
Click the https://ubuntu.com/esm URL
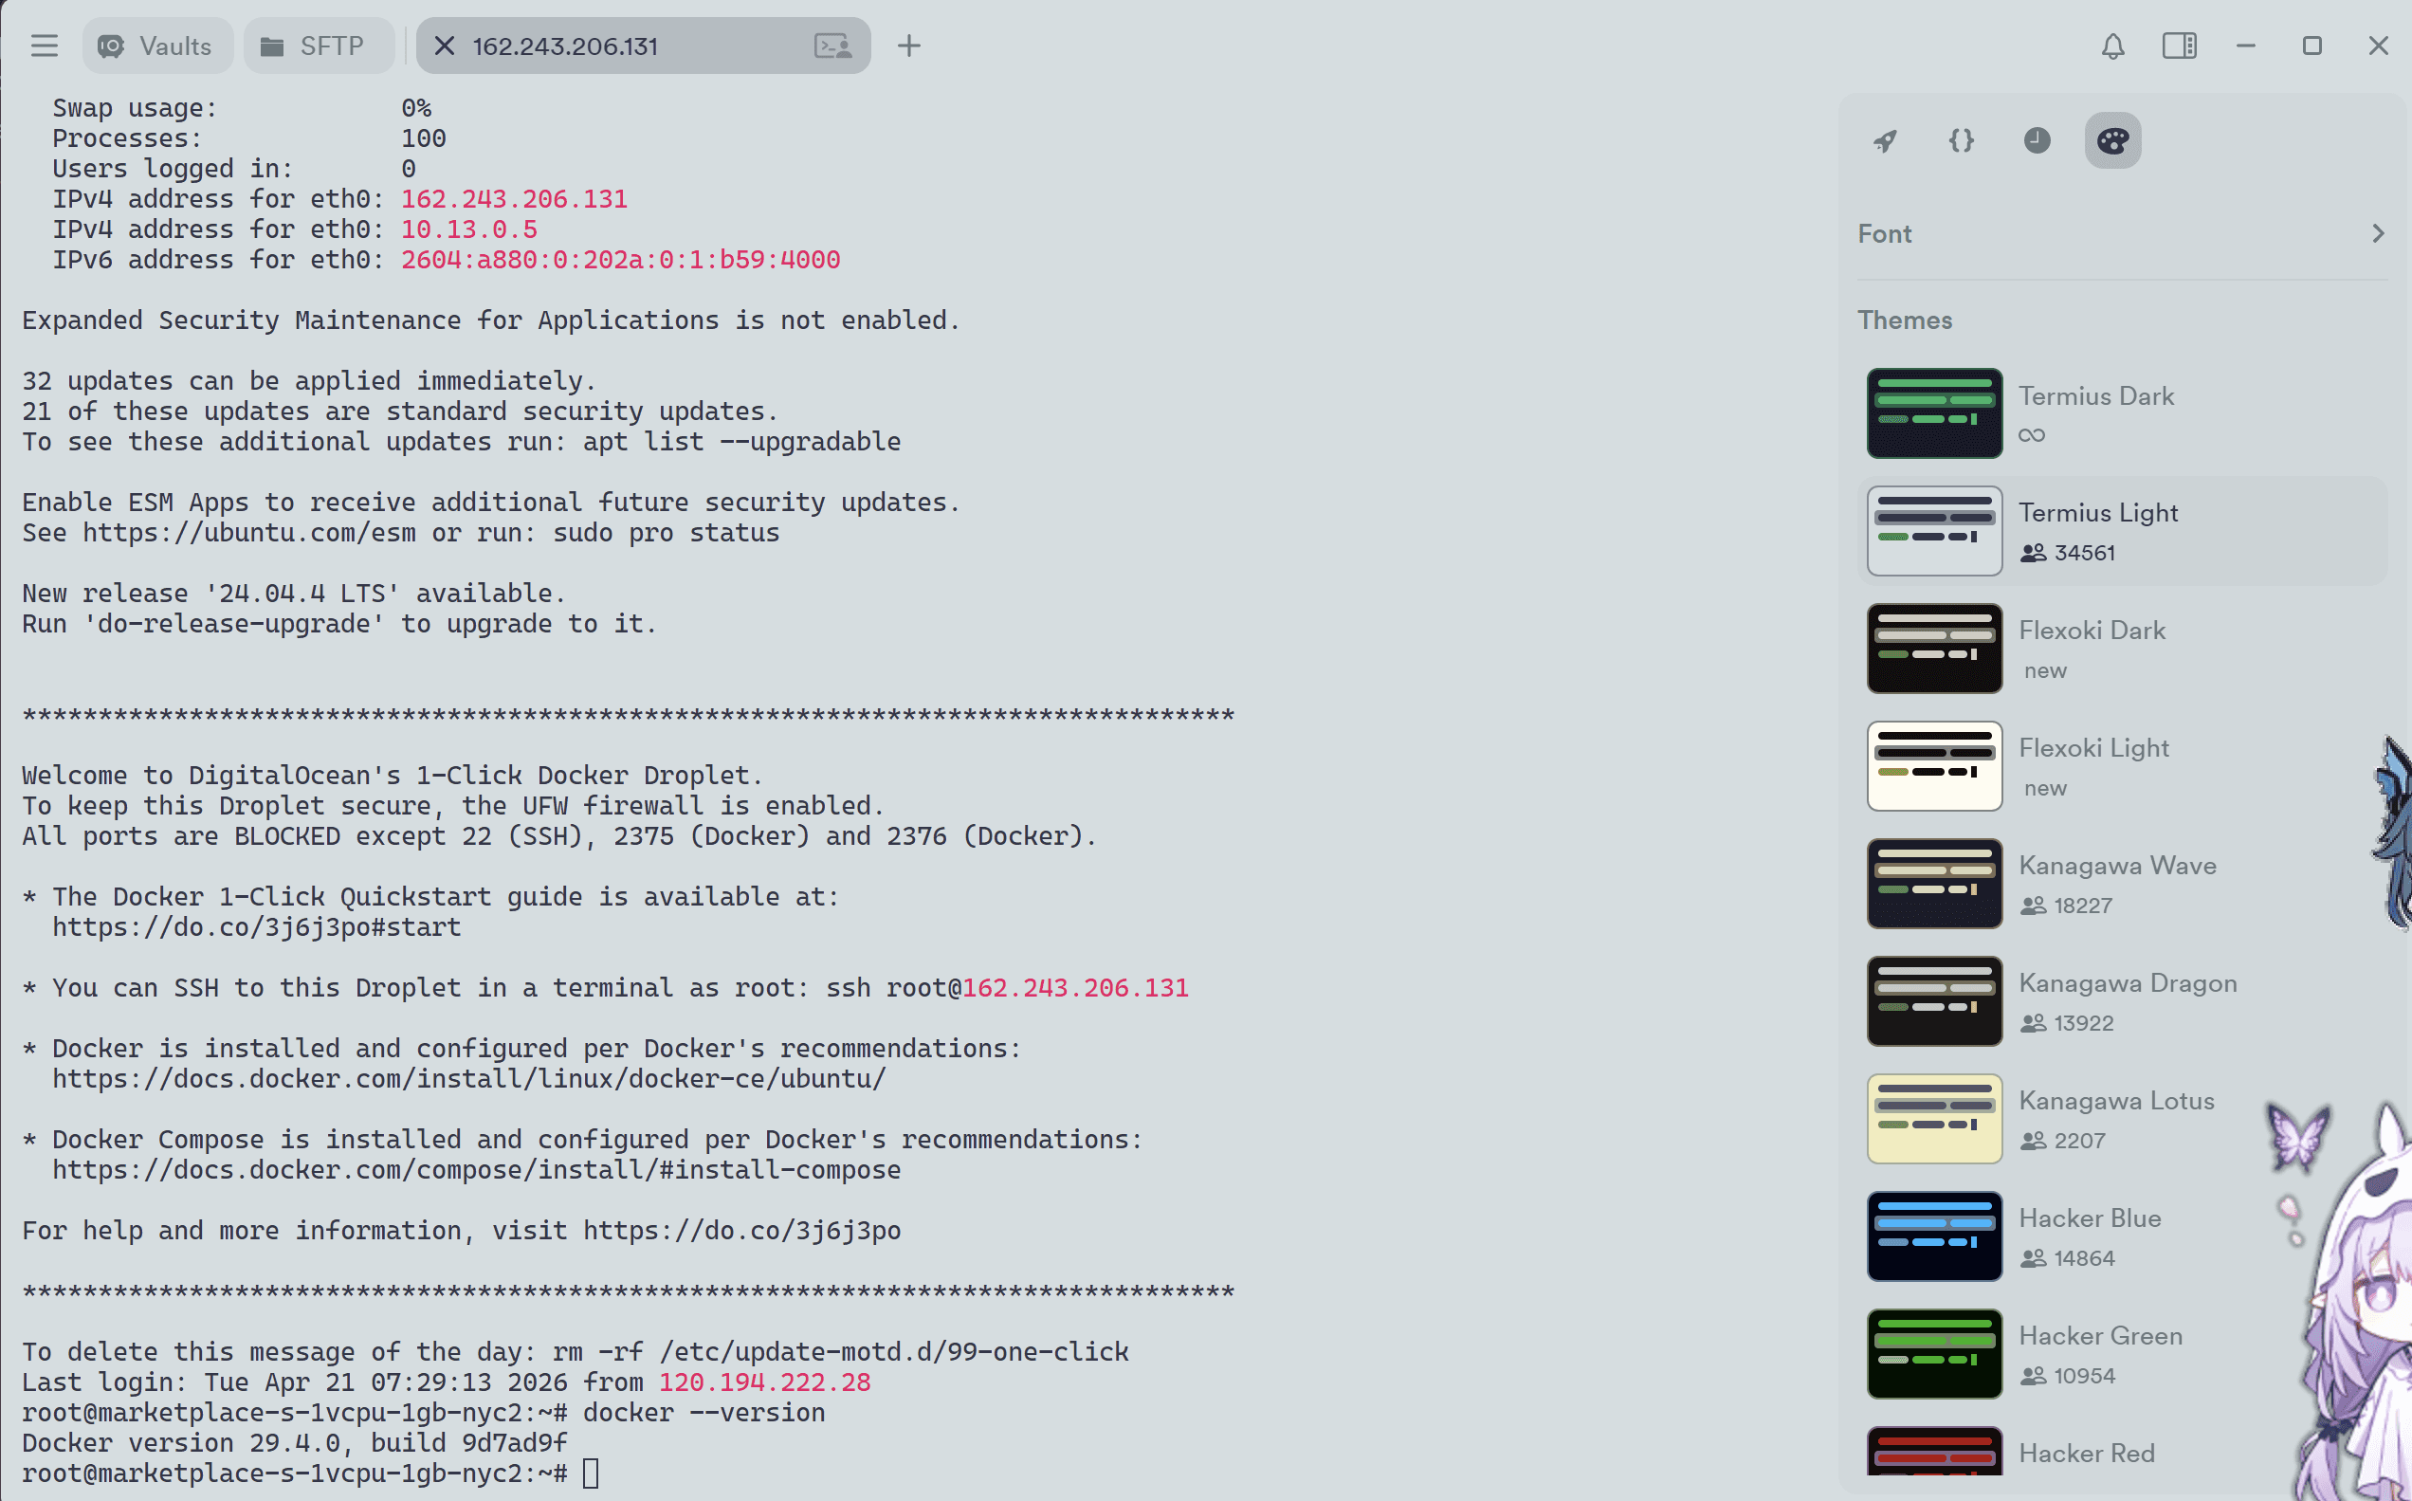(249, 532)
